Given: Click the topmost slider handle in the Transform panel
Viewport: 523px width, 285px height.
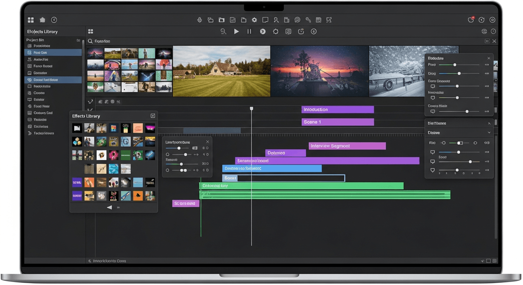Looking at the screenshot, I should coord(179,148).
